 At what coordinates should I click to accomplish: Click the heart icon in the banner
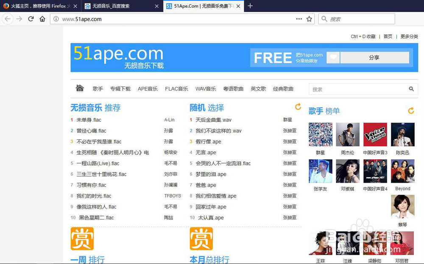pos(333,57)
